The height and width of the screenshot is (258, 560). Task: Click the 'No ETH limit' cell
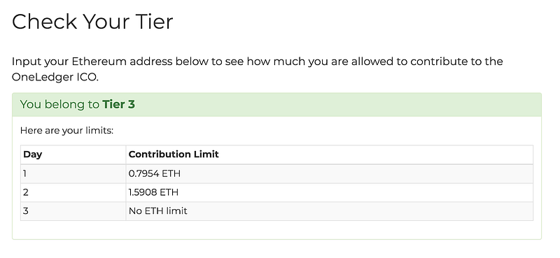click(329, 211)
